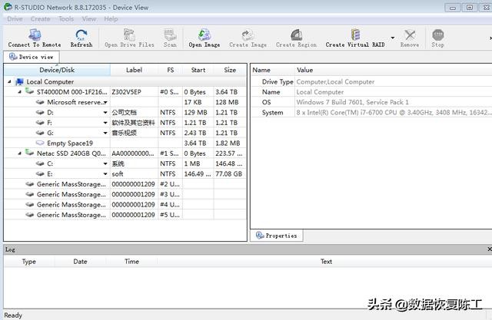Image resolution: width=492 pixels, height=320 pixels.
Task: Click the Netac SSD drive icon
Action: point(29,153)
